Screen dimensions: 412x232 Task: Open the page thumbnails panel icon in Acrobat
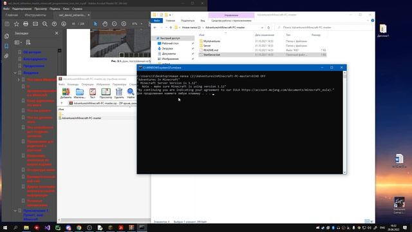(6, 36)
